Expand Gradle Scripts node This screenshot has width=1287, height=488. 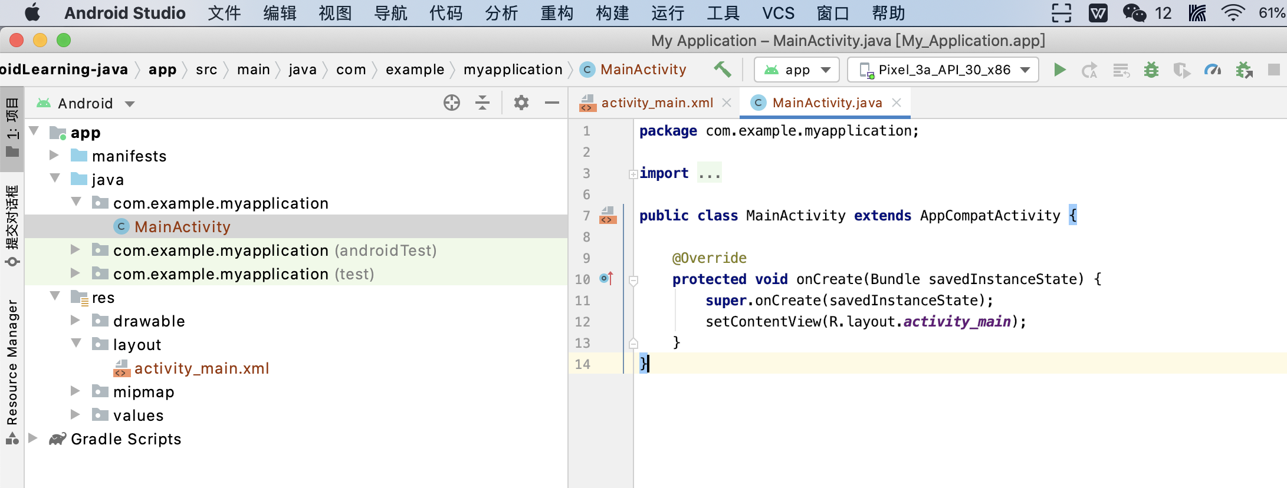coord(33,438)
